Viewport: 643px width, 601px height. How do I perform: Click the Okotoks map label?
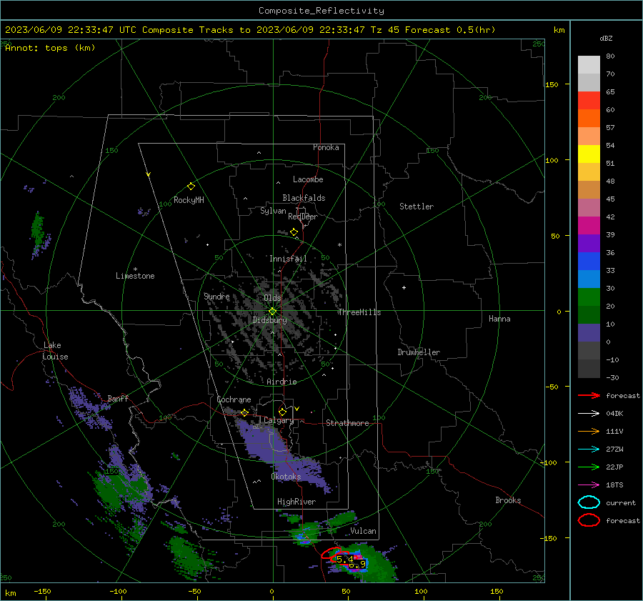pos(286,477)
